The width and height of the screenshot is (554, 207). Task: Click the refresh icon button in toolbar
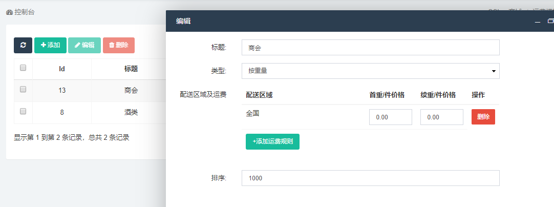coord(23,45)
